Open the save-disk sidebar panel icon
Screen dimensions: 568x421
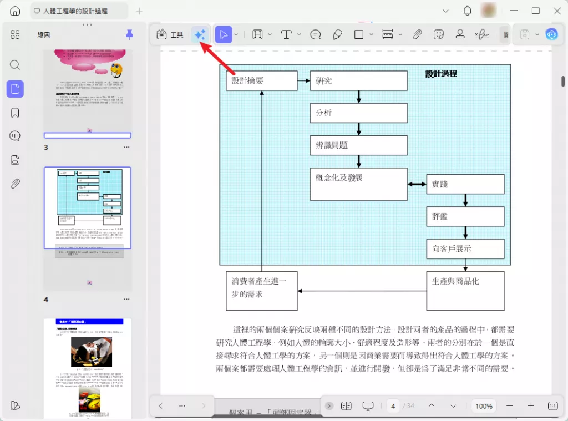point(15,160)
